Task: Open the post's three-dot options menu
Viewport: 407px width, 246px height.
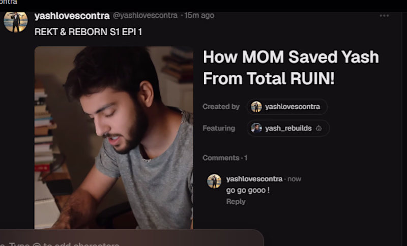Action: (x=384, y=16)
